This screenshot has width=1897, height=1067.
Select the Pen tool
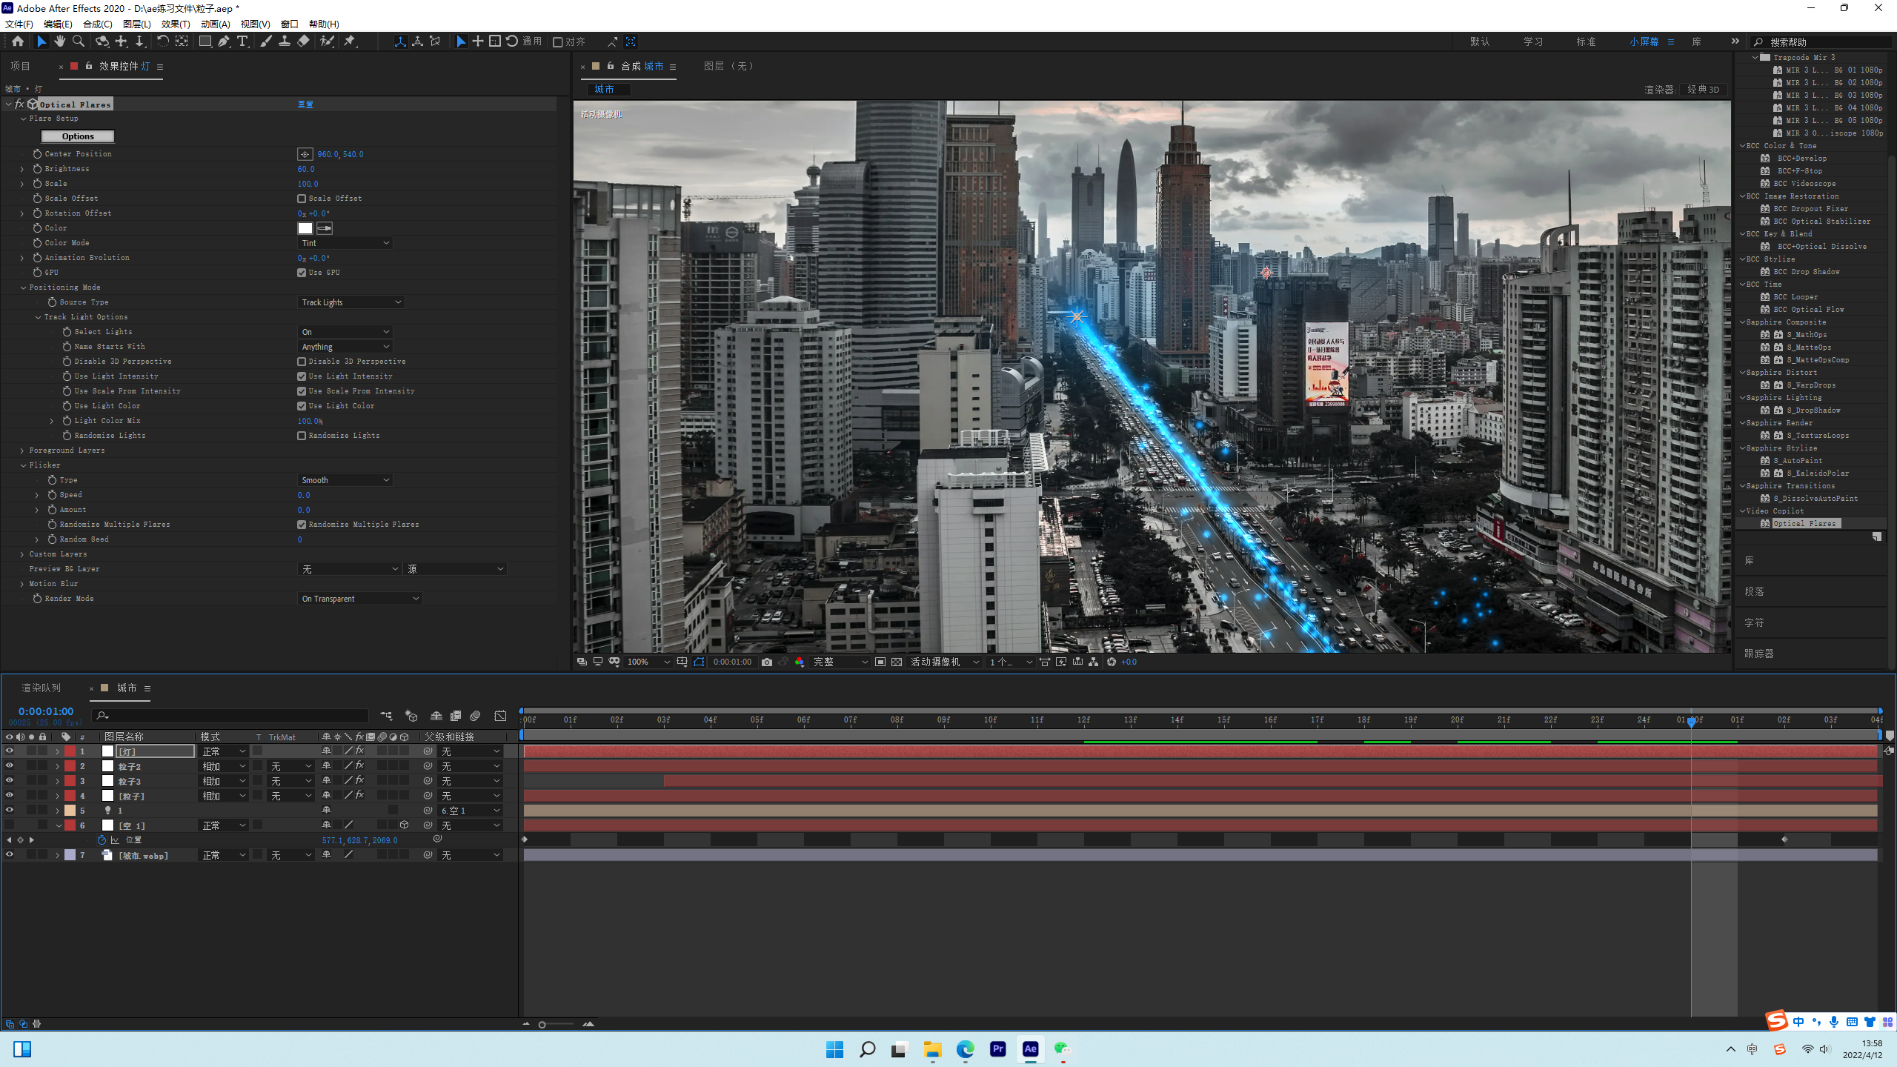(x=223, y=41)
